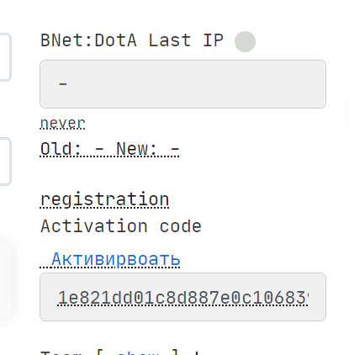Click the cut-off panel left of Активирвоать
Image resolution: width=349 pixels, height=355 pixels.
pos(6,280)
